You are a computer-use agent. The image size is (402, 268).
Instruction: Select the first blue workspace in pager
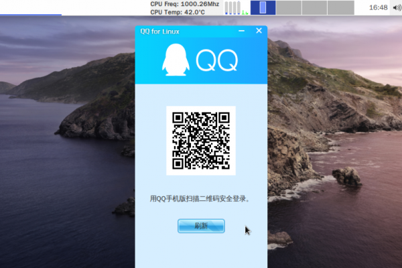(263, 7)
